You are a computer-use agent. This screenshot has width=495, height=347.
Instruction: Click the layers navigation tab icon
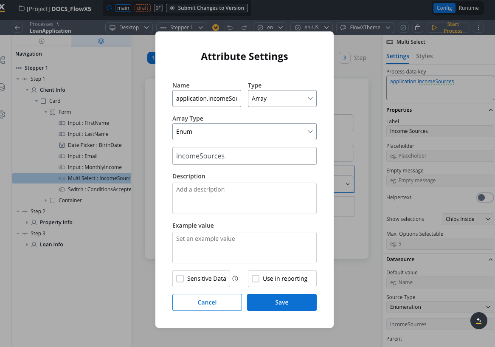[101, 41]
